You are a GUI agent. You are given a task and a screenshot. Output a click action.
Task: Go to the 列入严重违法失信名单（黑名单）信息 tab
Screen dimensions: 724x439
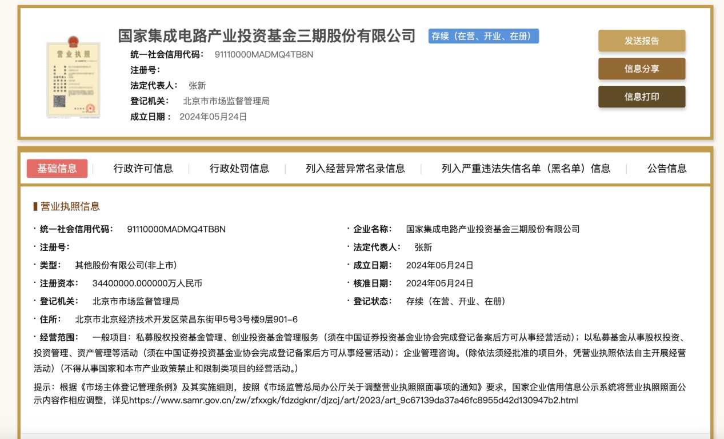[x=526, y=169]
